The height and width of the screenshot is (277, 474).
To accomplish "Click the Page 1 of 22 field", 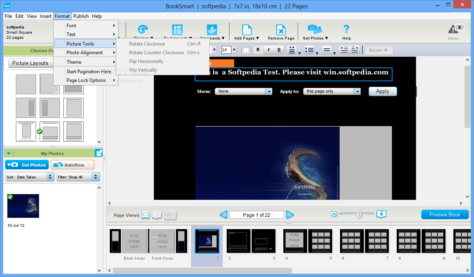I will (257, 215).
